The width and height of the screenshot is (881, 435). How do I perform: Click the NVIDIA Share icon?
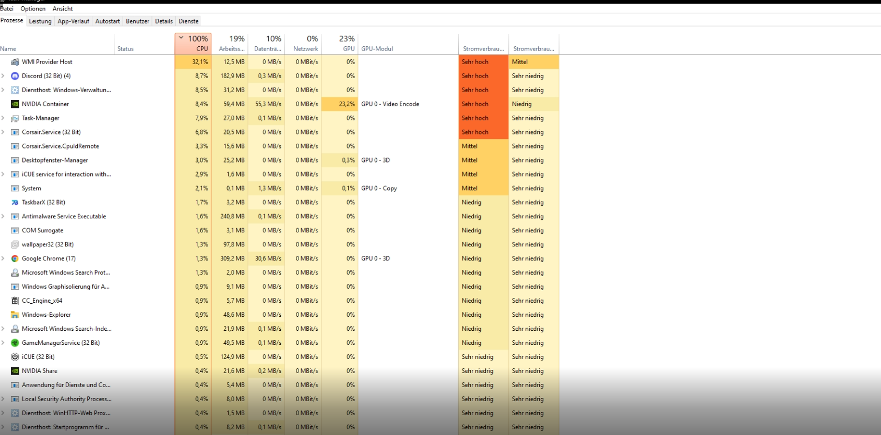pyautogui.click(x=15, y=371)
